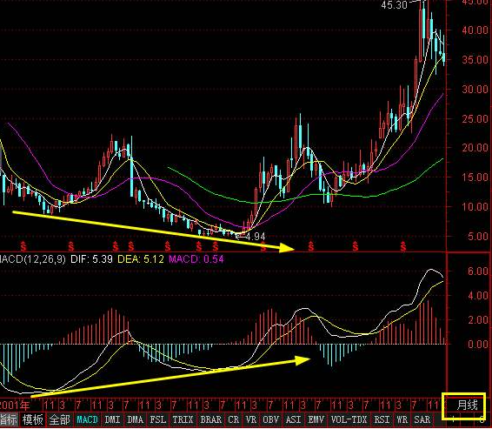Select the ASI indicator tab
This screenshot has height=429, width=492.
294,419
